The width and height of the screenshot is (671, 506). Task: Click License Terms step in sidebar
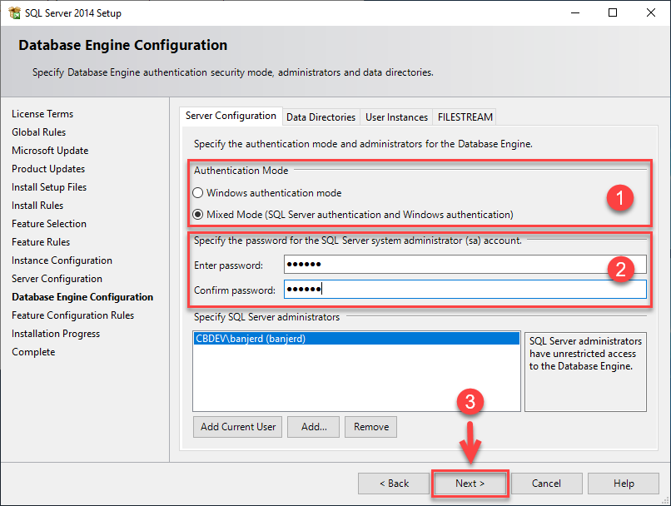point(42,114)
